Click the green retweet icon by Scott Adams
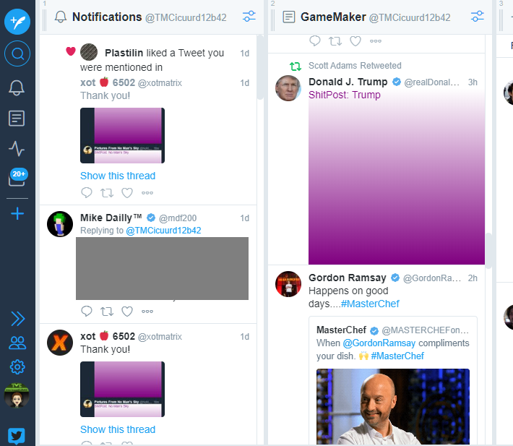 (x=296, y=67)
